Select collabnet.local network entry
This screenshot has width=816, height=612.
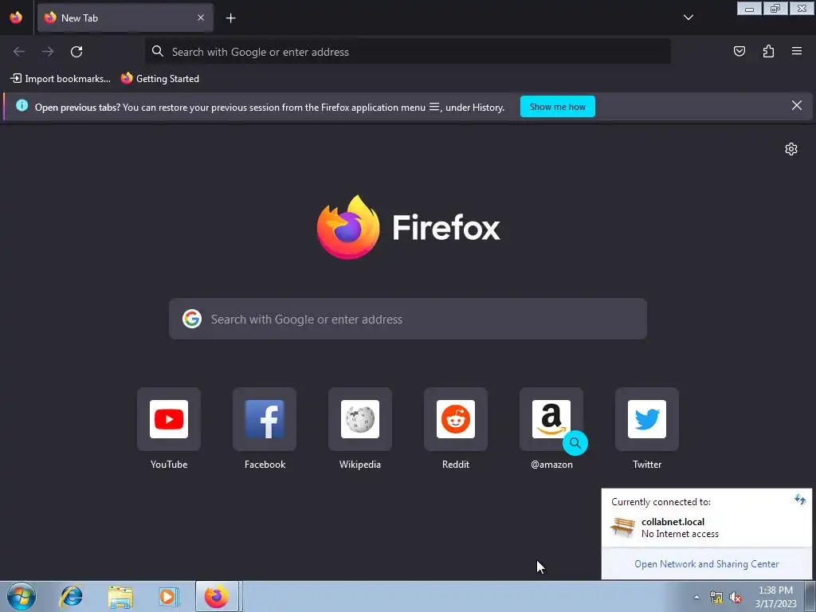(x=706, y=528)
